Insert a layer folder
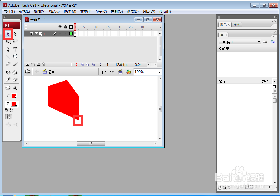 tap(38, 64)
